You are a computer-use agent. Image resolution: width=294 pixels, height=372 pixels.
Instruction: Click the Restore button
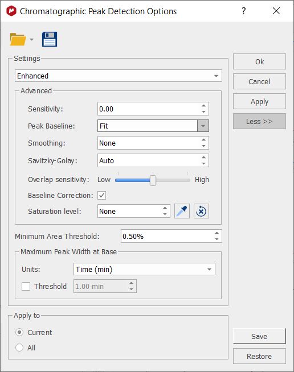259,356
